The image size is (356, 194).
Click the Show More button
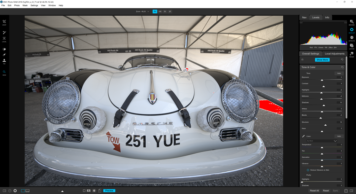pos(322,60)
